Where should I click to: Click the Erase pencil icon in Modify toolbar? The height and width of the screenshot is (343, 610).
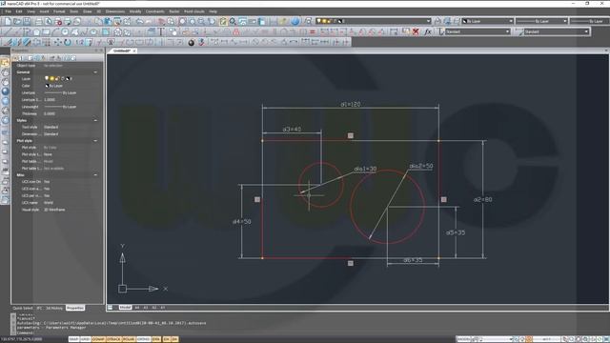pos(8,42)
